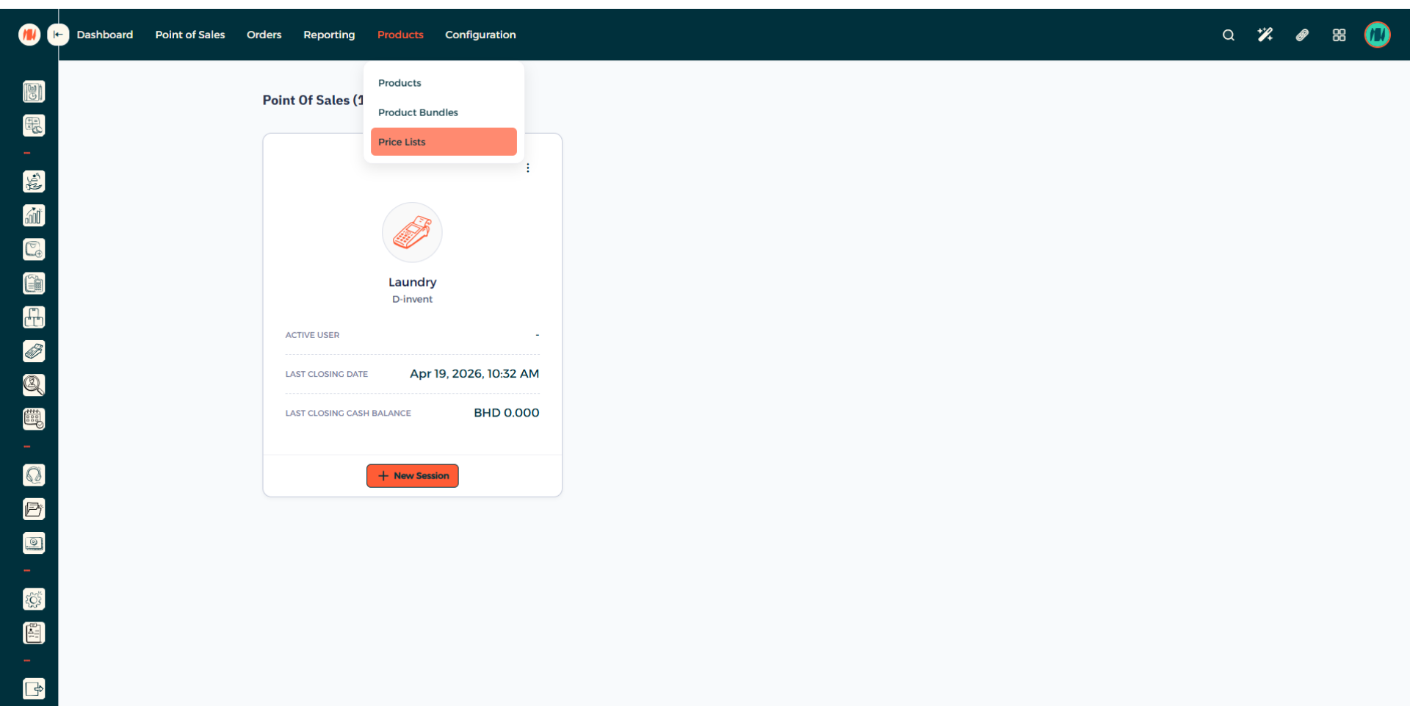Image resolution: width=1410 pixels, height=706 pixels.
Task: Click the logout arrow icon in sidebar
Action: click(x=34, y=689)
